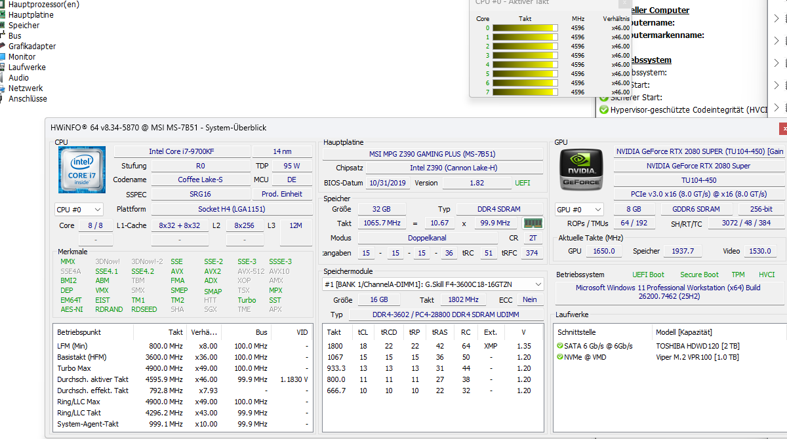Click the NVIDIA GeForce RTX 2080 SUPER (TU104-450) field
This screenshot has width=787, height=439.
click(x=700, y=151)
